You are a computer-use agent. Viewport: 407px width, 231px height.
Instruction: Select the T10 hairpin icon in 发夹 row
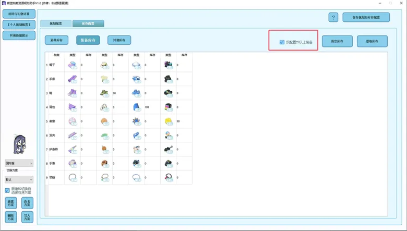pyautogui.click(x=169, y=136)
